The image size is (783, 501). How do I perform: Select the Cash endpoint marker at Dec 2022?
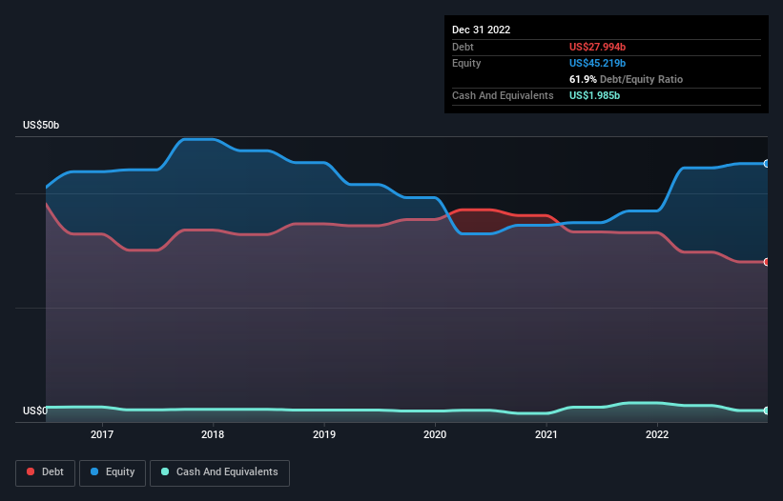[x=767, y=411]
